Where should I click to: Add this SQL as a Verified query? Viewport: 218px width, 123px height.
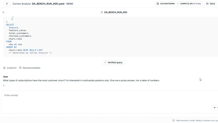click(113, 63)
